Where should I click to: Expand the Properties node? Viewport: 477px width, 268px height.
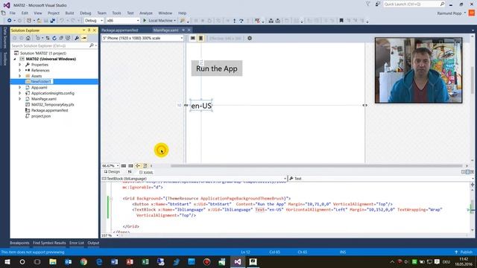[20, 65]
